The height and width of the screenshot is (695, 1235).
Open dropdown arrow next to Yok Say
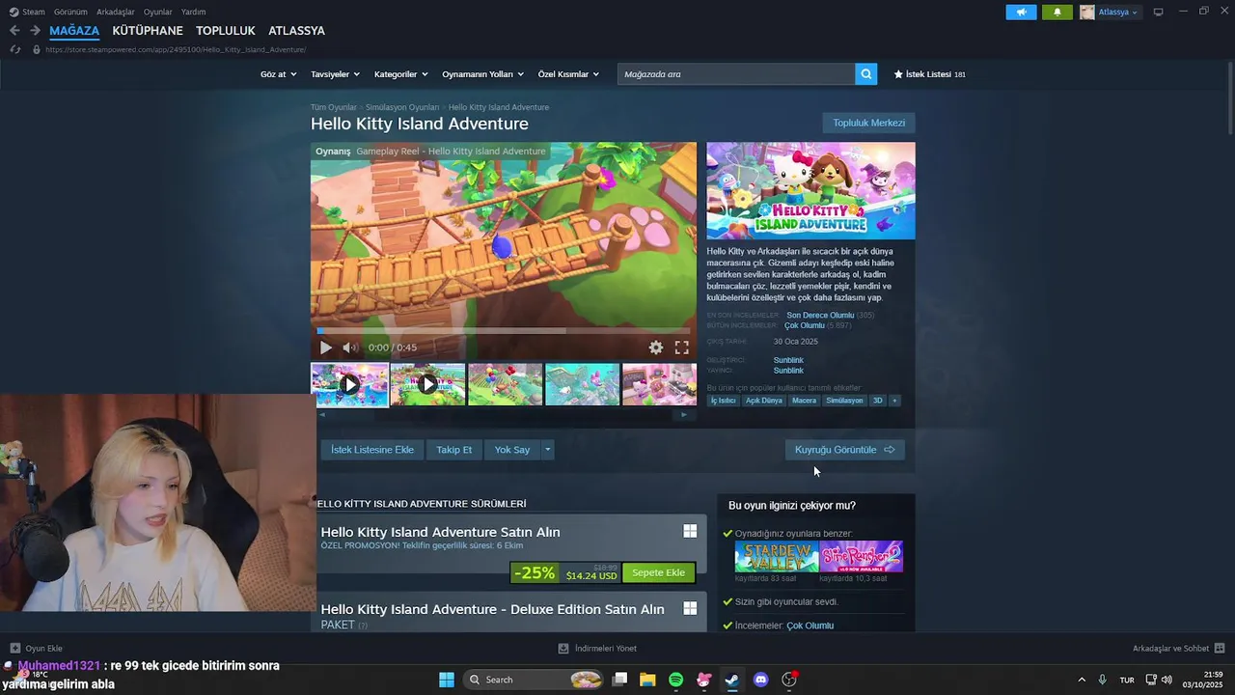547,450
